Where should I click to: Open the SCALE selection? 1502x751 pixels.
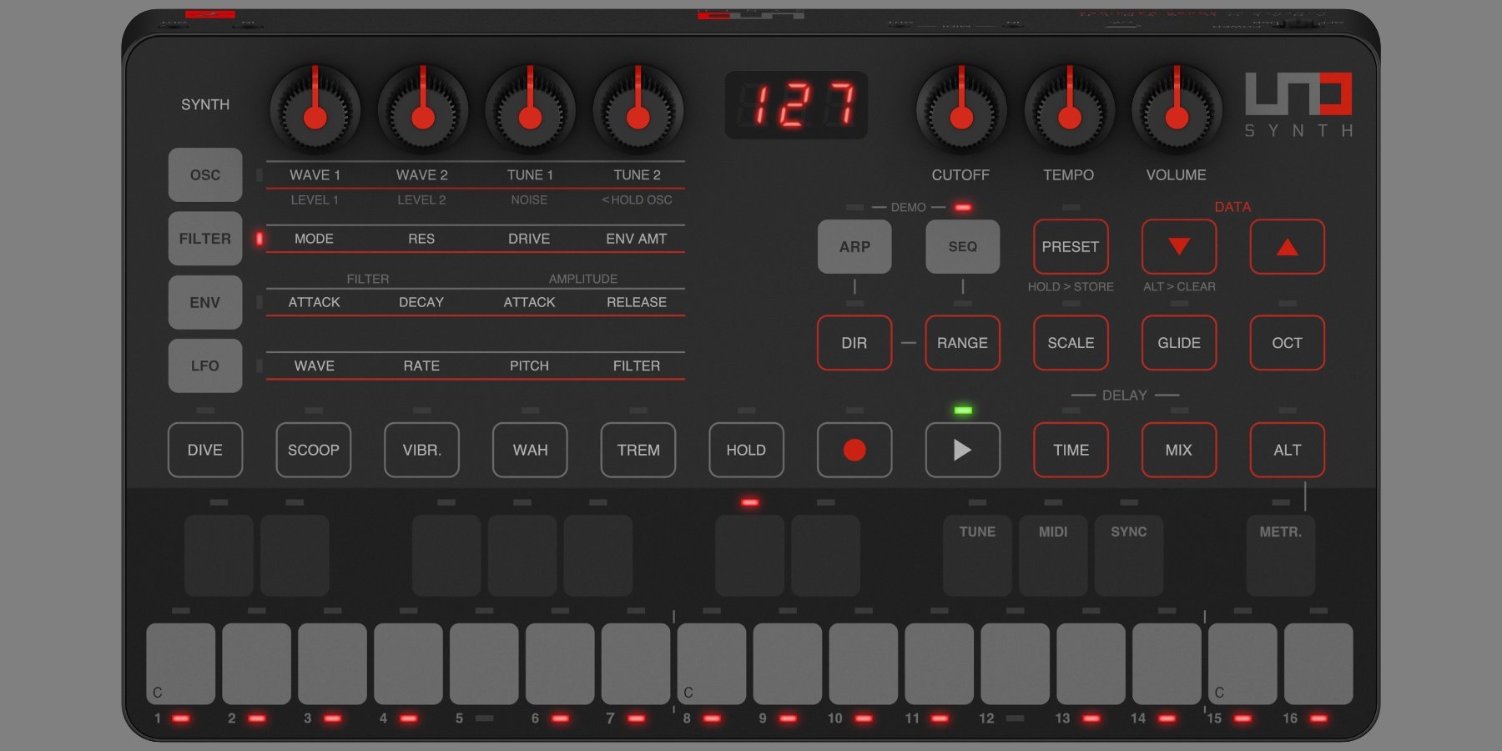click(x=1071, y=343)
